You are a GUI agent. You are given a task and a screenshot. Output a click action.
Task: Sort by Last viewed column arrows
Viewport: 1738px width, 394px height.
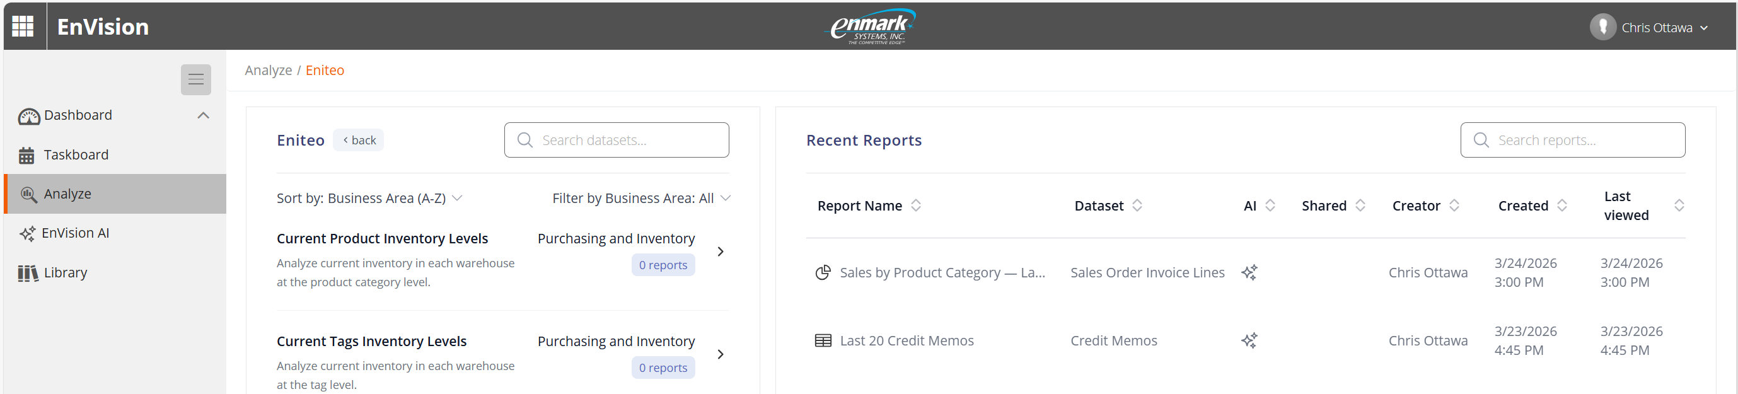1679,205
